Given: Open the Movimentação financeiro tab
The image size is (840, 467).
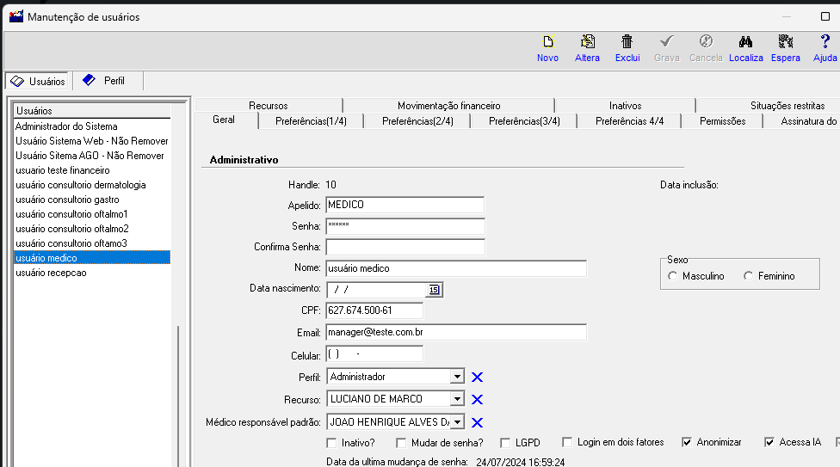Looking at the screenshot, I should [x=449, y=106].
